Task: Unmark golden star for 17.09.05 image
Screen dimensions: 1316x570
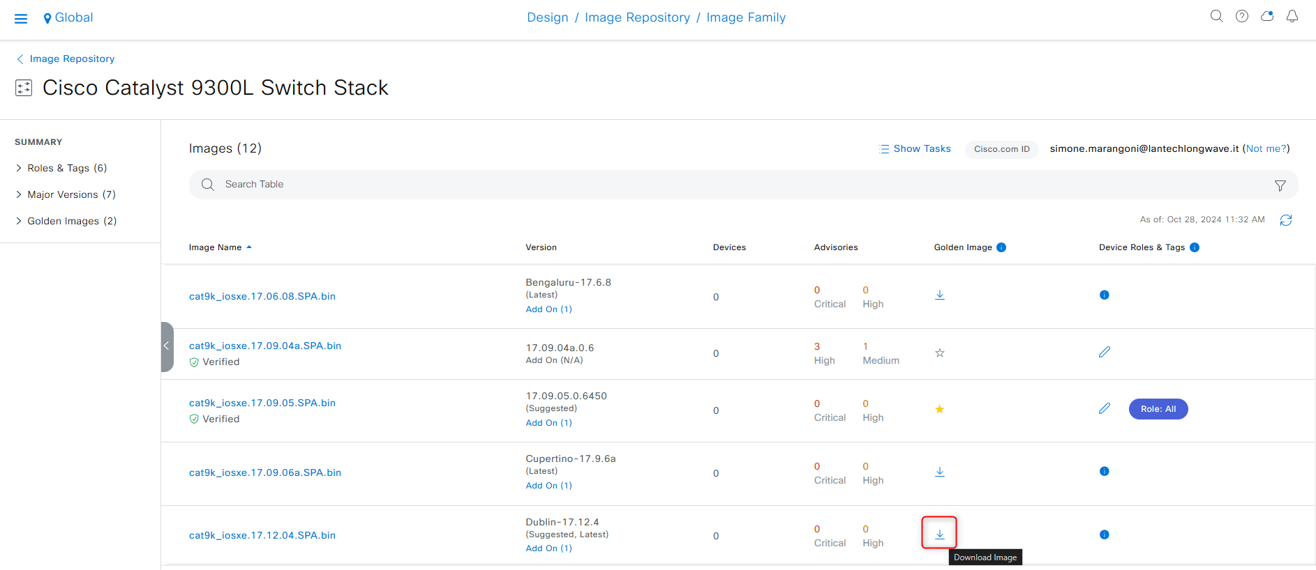Action: click(940, 409)
